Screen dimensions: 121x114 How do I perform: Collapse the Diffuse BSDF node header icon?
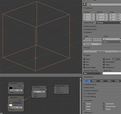[x=9, y=83]
